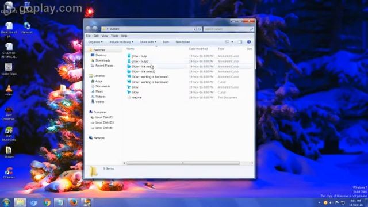Image resolution: width=368 pixels, height=207 pixels.
Task: Sort by Size column header
Action: 249,49
